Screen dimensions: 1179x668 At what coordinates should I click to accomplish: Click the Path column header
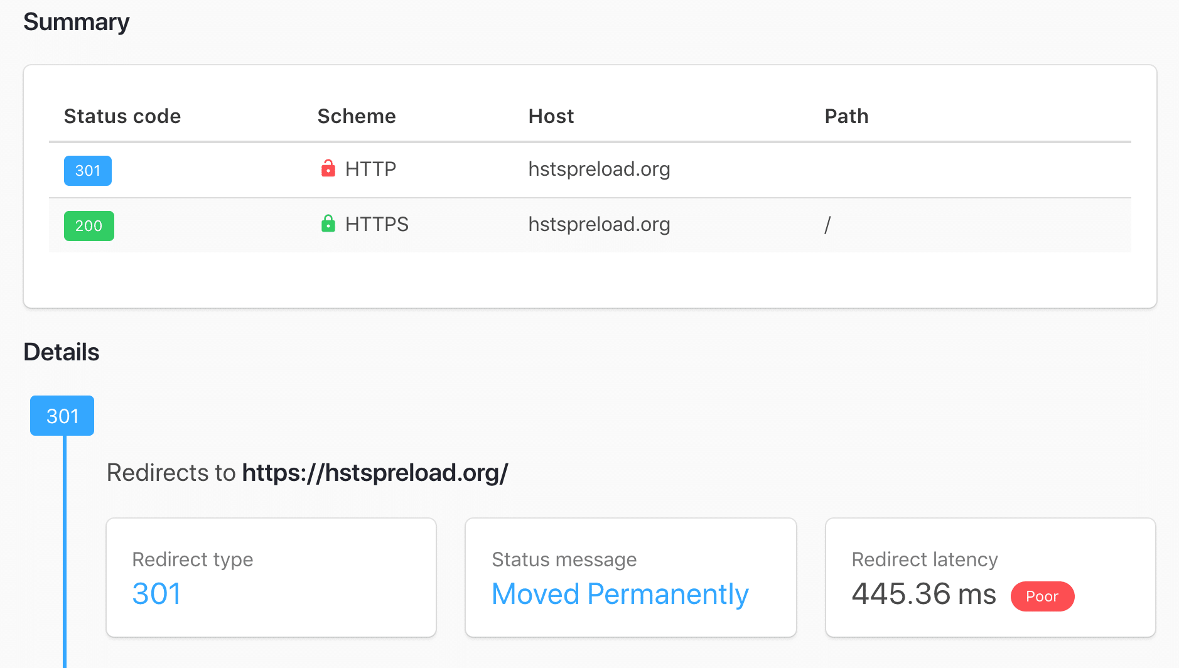pos(846,116)
